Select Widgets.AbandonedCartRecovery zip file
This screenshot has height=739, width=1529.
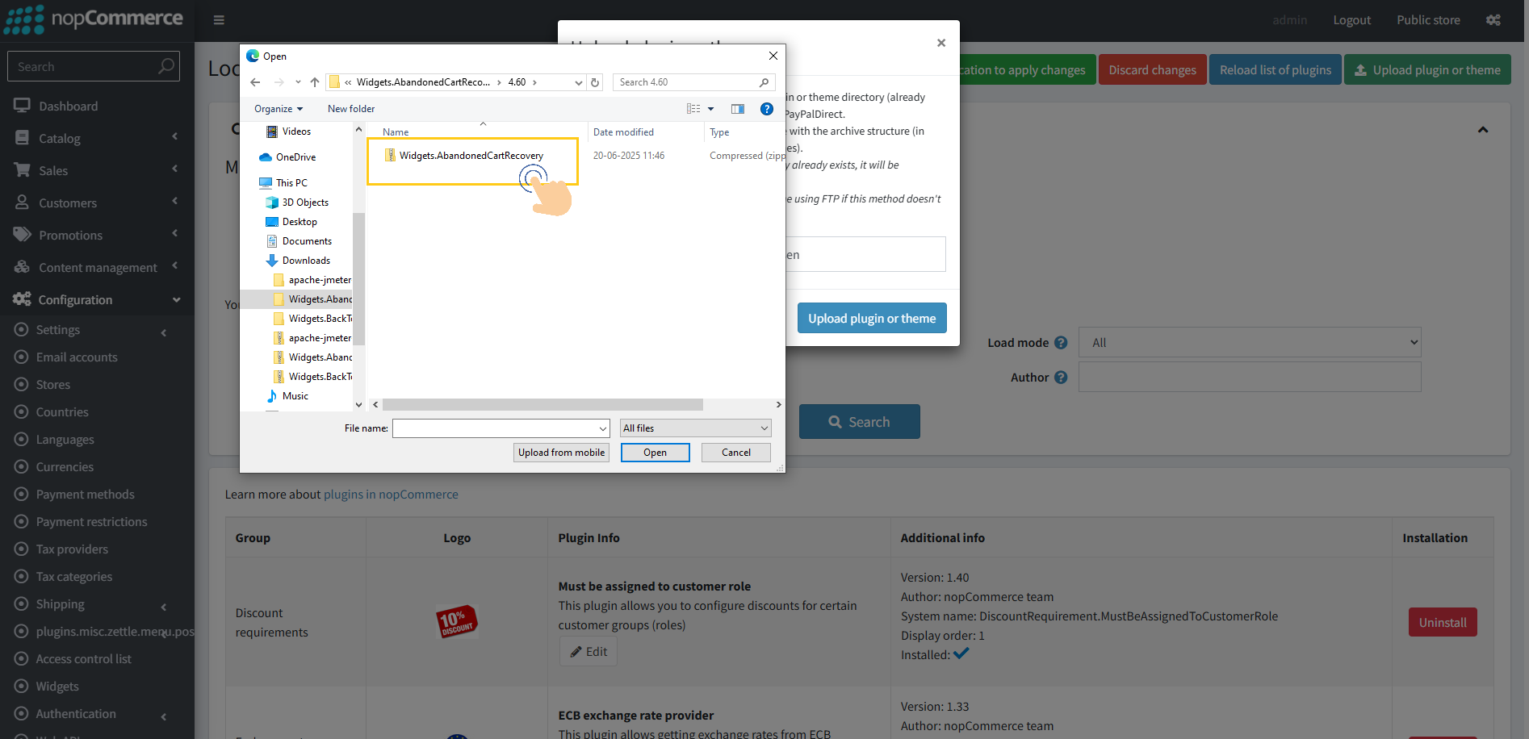click(x=471, y=156)
